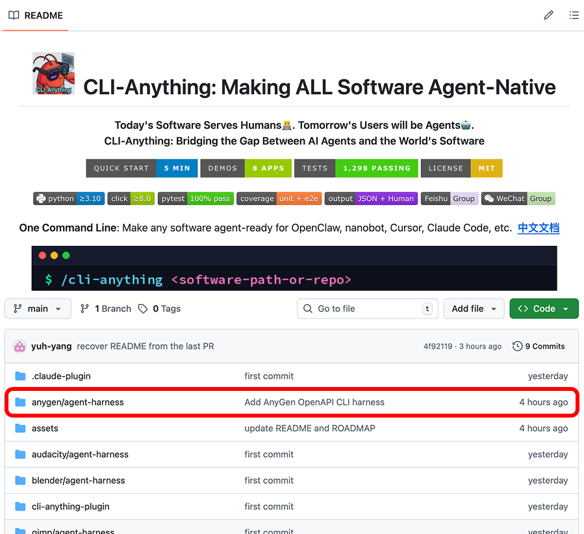584x534 pixels.
Task: Click the click ≥8.0 badge
Action: pyautogui.click(x=131, y=198)
